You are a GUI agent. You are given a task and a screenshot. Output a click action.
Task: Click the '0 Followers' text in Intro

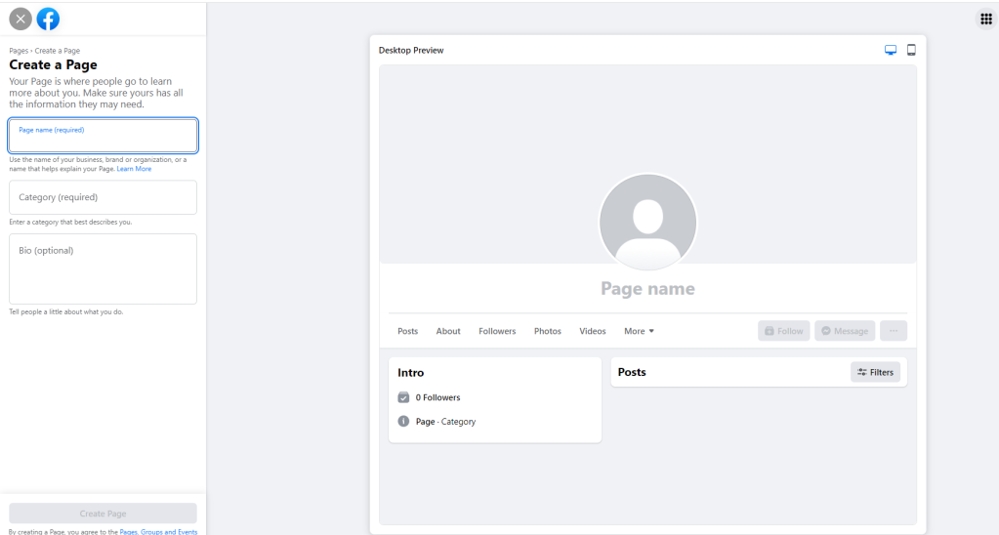(x=437, y=397)
